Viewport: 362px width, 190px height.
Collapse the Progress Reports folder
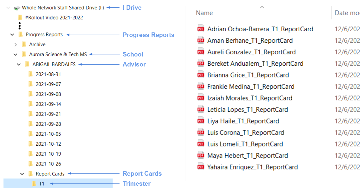tap(12, 35)
